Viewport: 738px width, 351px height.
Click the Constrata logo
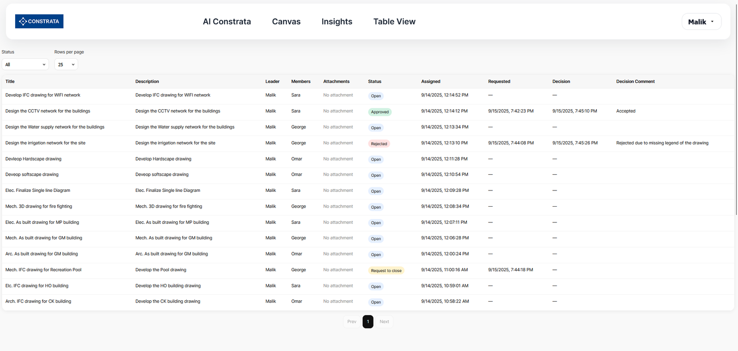[x=39, y=21]
